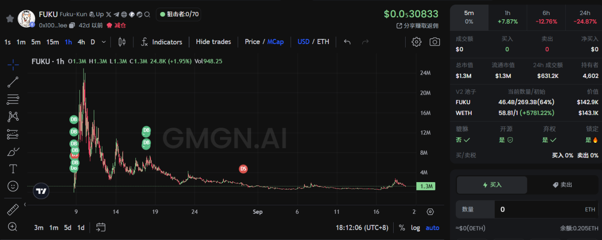The width and height of the screenshot is (602, 240).
Task: Open the 狙击者:0/70 snipers badge
Action: 179,14
